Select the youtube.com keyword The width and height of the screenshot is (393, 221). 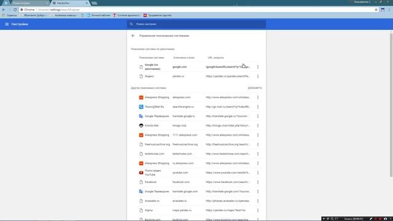point(180,173)
